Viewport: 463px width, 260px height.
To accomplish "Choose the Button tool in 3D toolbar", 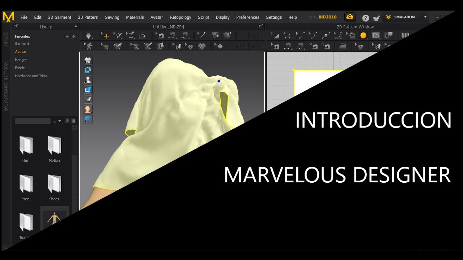I will coord(219,46).
